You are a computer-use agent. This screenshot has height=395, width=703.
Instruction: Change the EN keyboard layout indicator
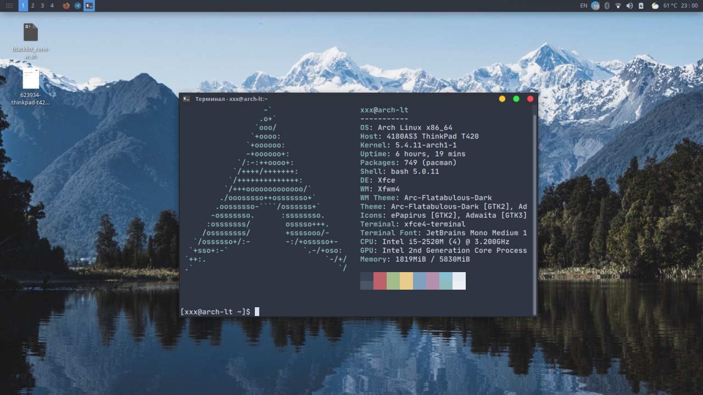(x=583, y=5)
